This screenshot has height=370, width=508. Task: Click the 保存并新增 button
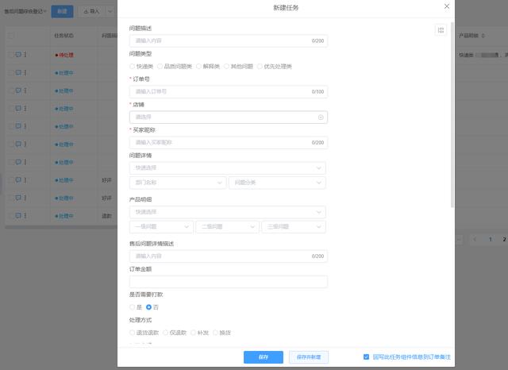coord(309,357)
